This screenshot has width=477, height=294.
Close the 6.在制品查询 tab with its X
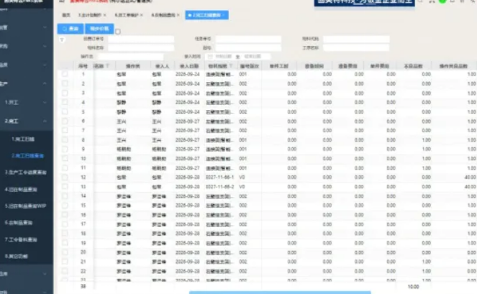click(x=178, y=15)
